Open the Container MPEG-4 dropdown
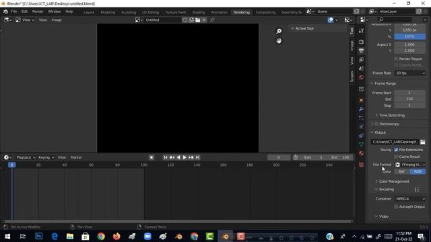 coord(410,199)
